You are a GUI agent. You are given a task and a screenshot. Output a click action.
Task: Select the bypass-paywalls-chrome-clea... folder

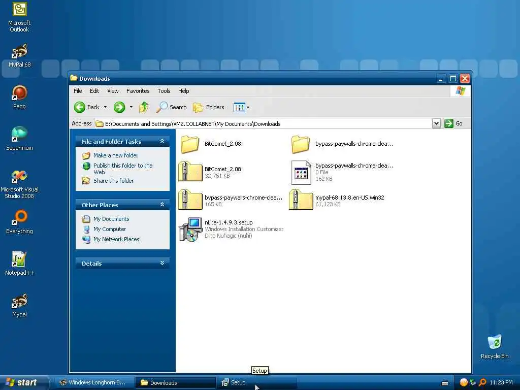coord(342,144)
